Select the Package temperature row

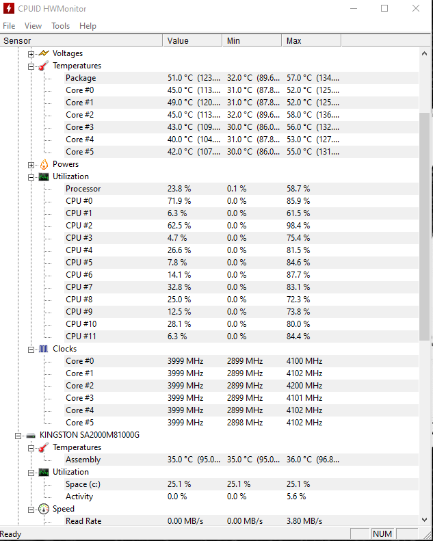81,78
